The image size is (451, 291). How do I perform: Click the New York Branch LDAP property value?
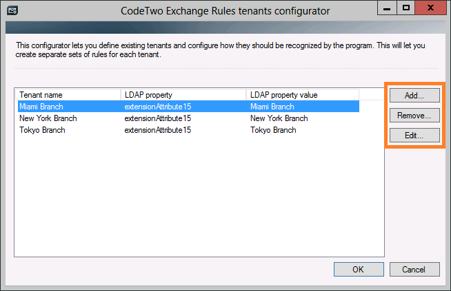[279, 118]
